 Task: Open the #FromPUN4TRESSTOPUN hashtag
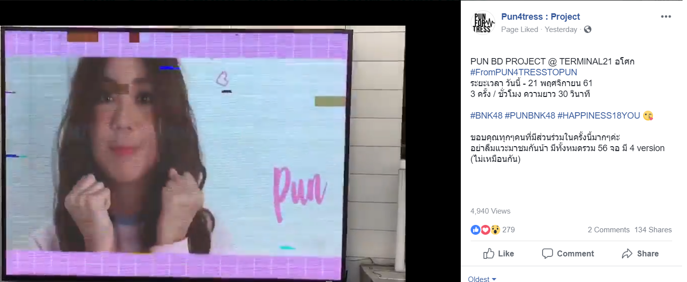point(523,72)
